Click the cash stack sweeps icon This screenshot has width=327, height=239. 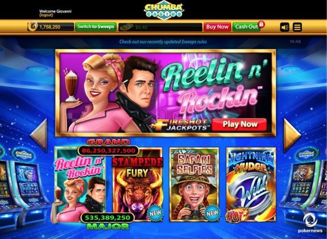pos(127,27)
